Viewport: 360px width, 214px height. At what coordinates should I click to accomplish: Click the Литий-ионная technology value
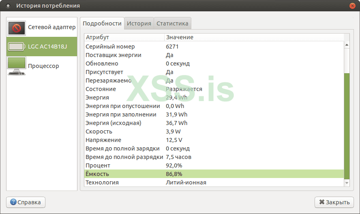(186, 182)
